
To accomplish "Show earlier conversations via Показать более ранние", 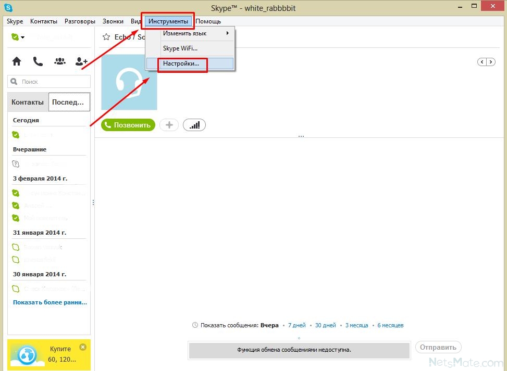I will (50, 302).
